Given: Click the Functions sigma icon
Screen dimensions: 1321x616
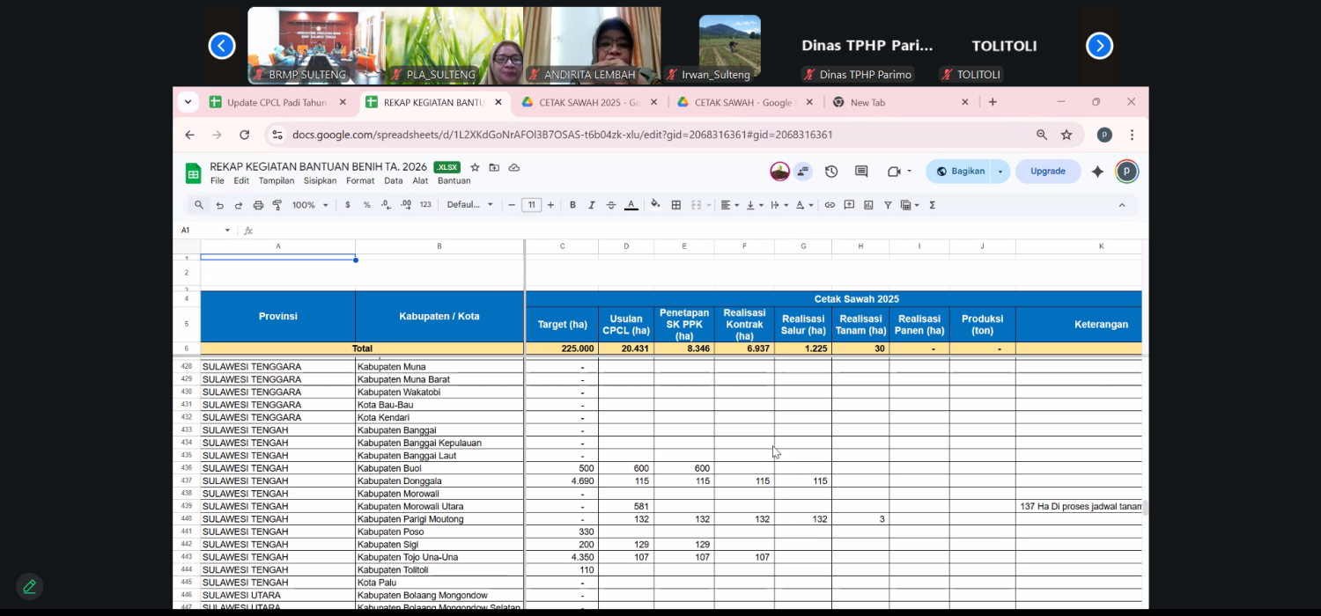Looking at the screenshot, I should coord(932,205).
